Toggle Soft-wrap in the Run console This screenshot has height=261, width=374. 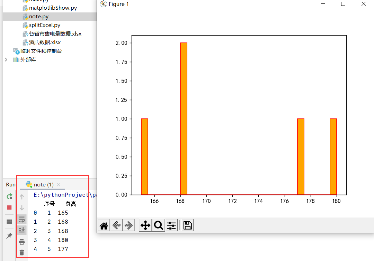[x=22, y=219]
